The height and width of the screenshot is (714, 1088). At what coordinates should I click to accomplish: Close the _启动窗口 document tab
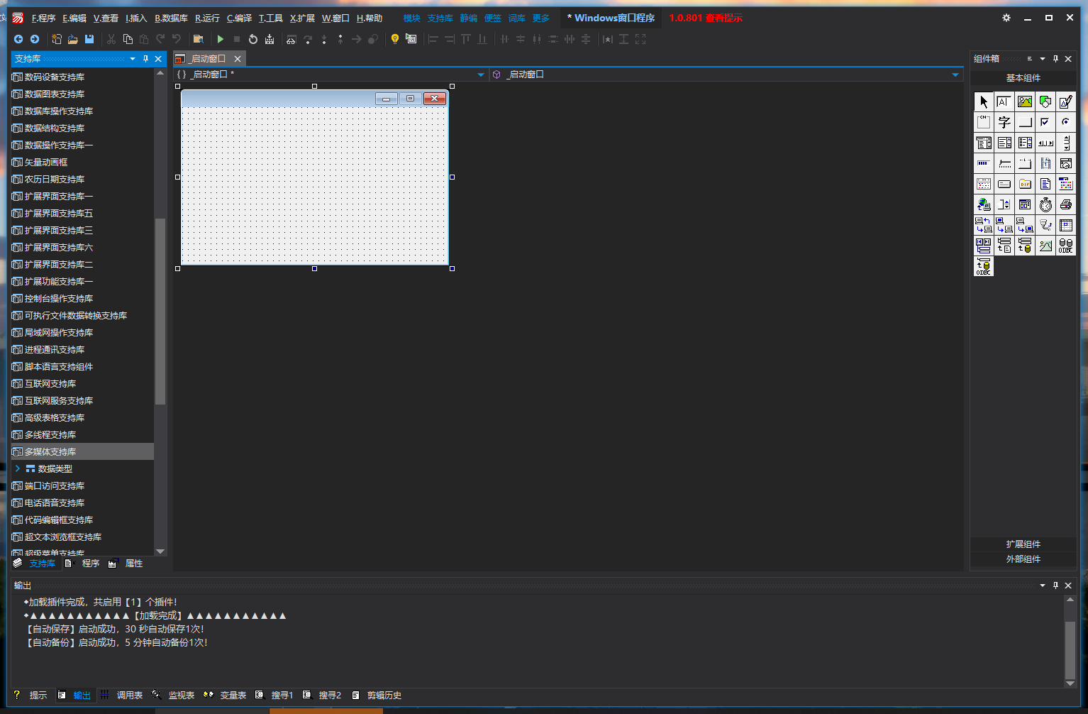pyautogui.click(x=238, y=59)
